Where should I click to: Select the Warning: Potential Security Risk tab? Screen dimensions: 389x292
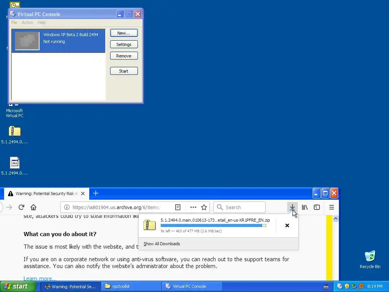click(x=47, y=194)
